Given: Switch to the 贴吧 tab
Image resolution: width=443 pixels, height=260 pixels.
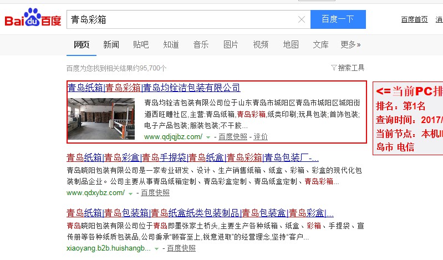Looking at the screenshot, I should [x=141, y=44].
